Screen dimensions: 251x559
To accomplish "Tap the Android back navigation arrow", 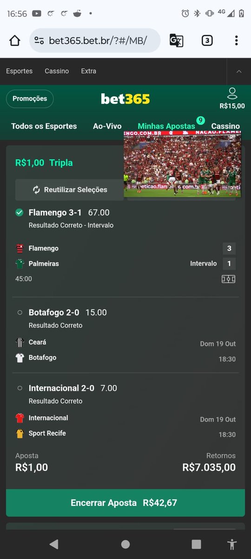I will [54, 544].
